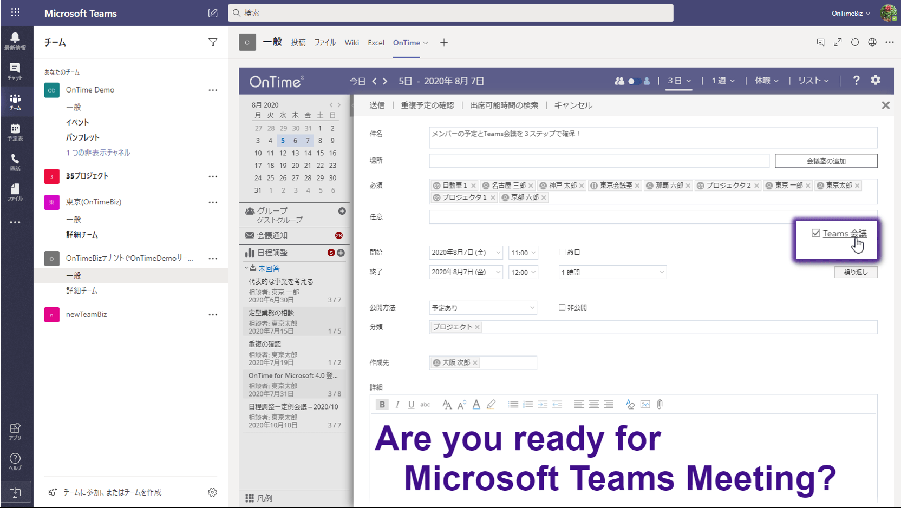
Task: Open the 投稿 (Posts) tab
Action: point(298,42)
